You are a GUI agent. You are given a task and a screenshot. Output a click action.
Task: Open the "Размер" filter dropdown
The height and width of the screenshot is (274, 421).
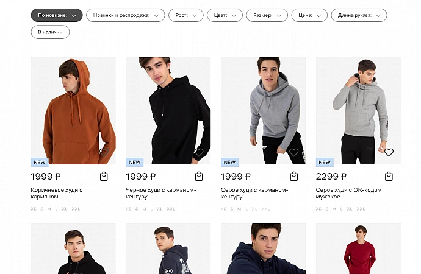[267, 15]
